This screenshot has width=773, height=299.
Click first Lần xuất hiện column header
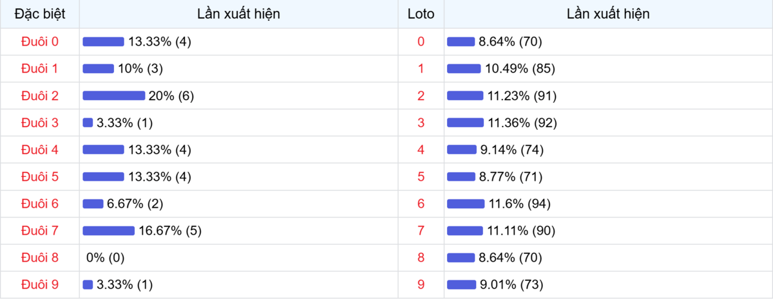(x=239, y=14)
